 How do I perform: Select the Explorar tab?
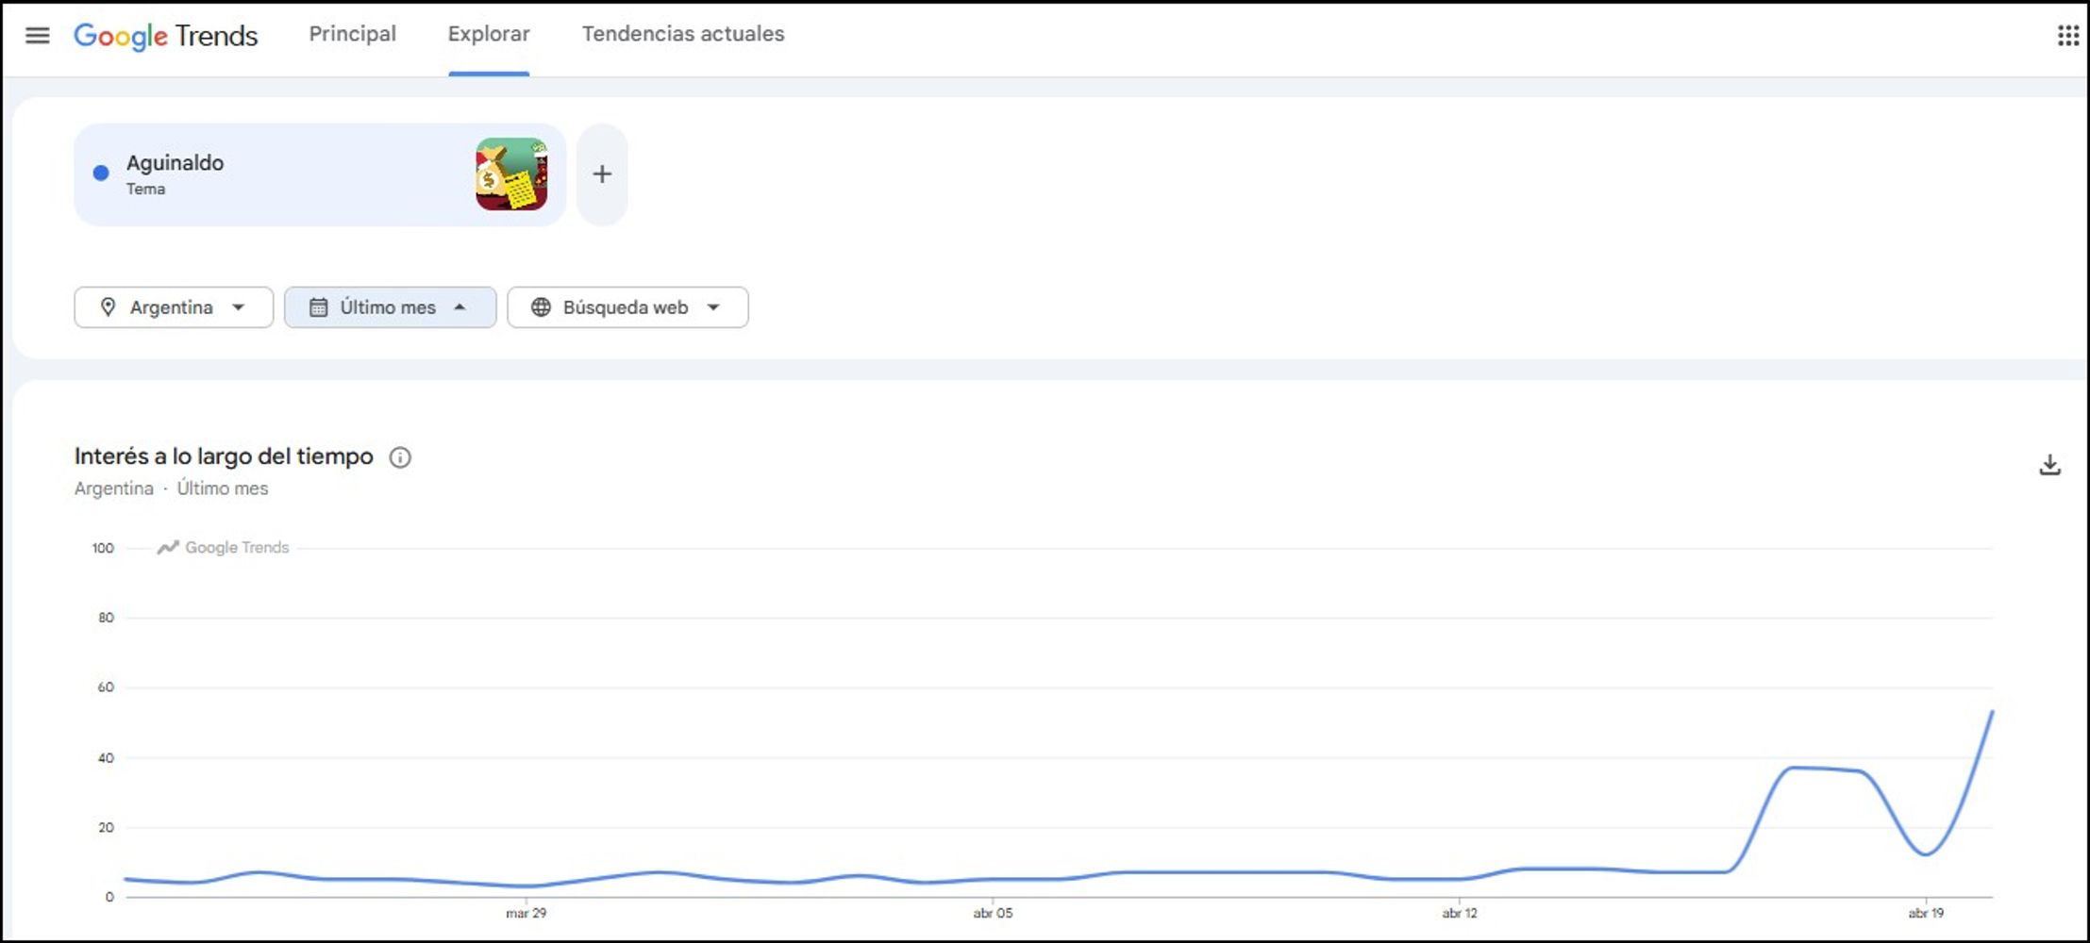[489, 34]
